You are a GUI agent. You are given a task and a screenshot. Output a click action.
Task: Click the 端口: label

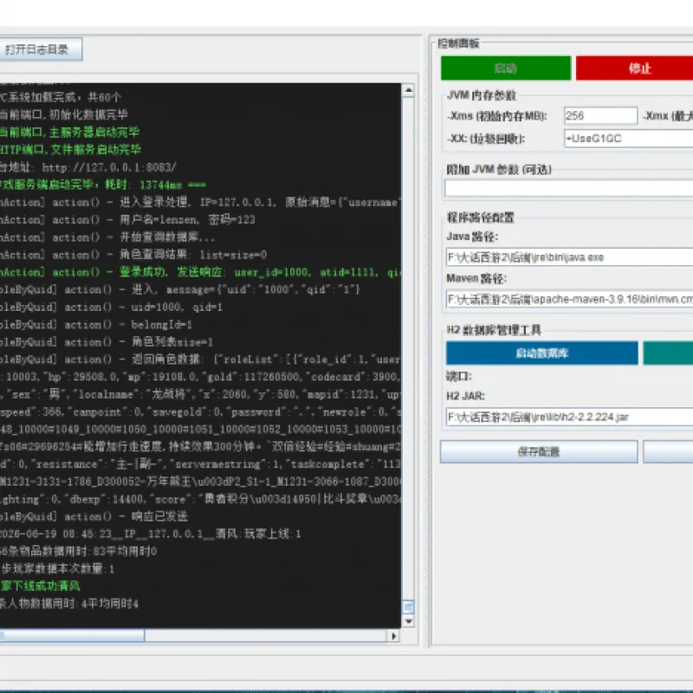[459, 376]
